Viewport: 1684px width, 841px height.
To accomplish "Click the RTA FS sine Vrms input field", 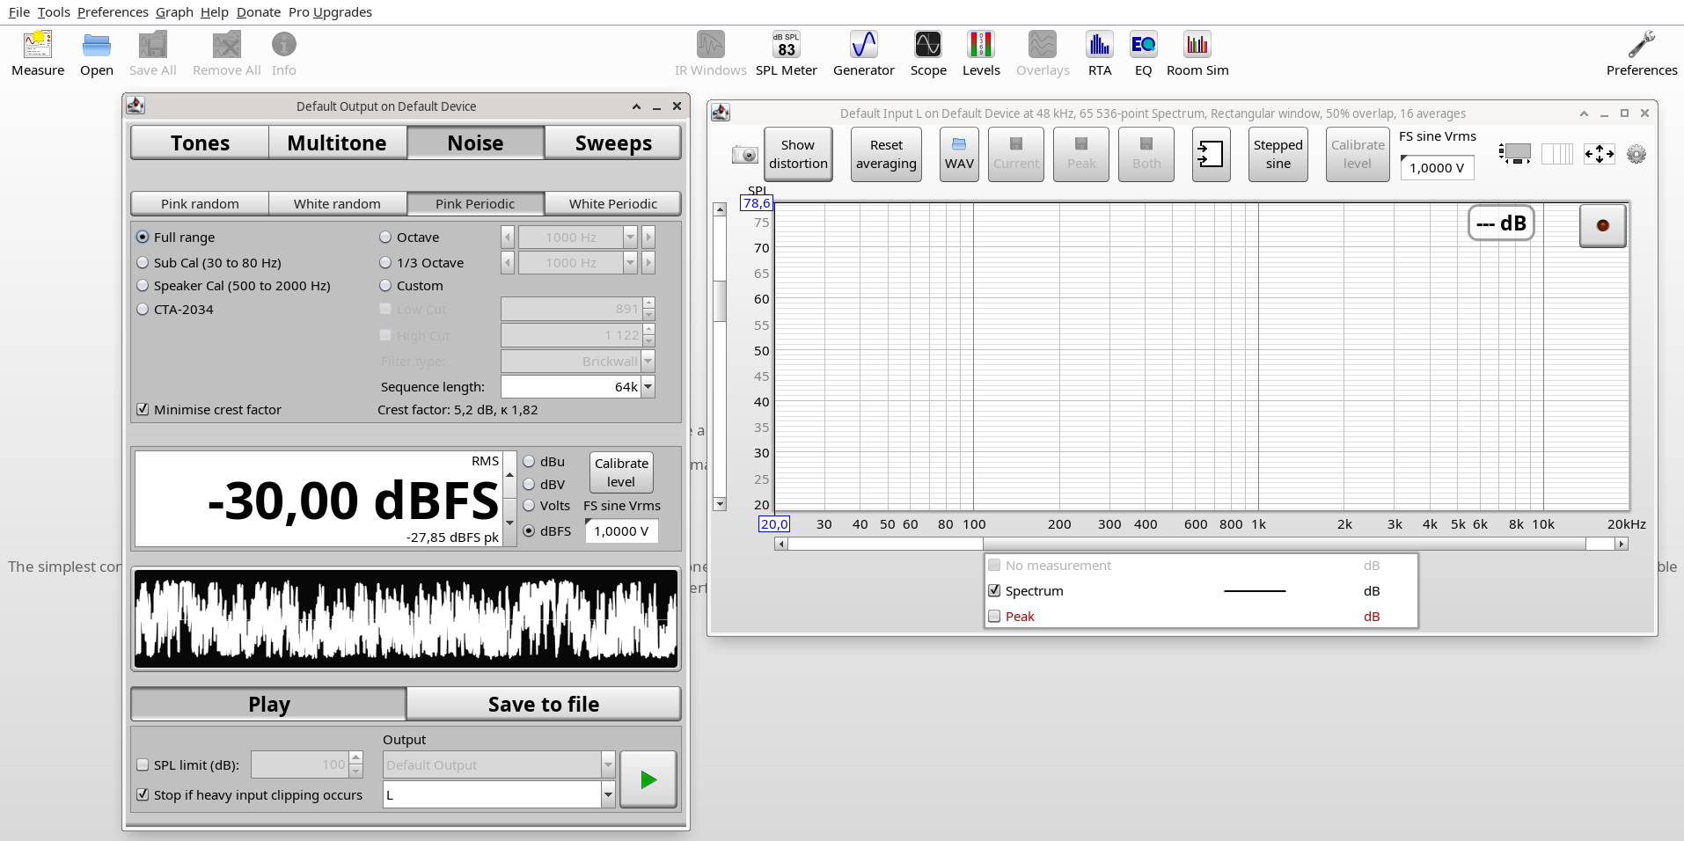I will tap(1437, 168).
